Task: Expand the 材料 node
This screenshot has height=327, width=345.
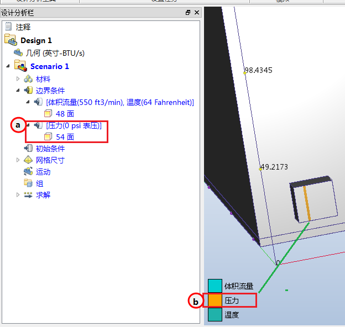Action: (x=18, y=78)
